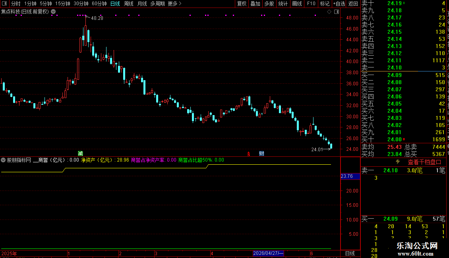Click the 财 financial report marker
Image resolution: width=449 pixels, height=258 pixels.
click(261, 154)
